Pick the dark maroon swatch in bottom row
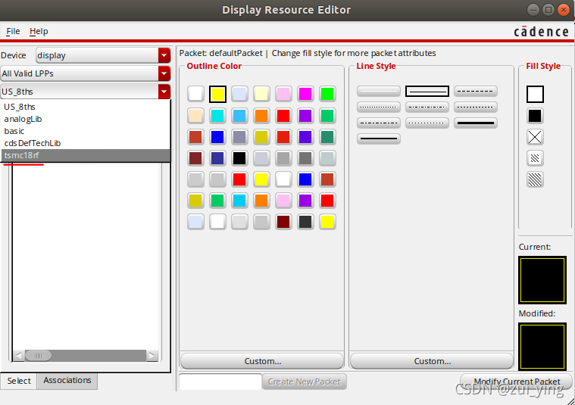This screenshot has height=405, width=575. tap(283, 222)
